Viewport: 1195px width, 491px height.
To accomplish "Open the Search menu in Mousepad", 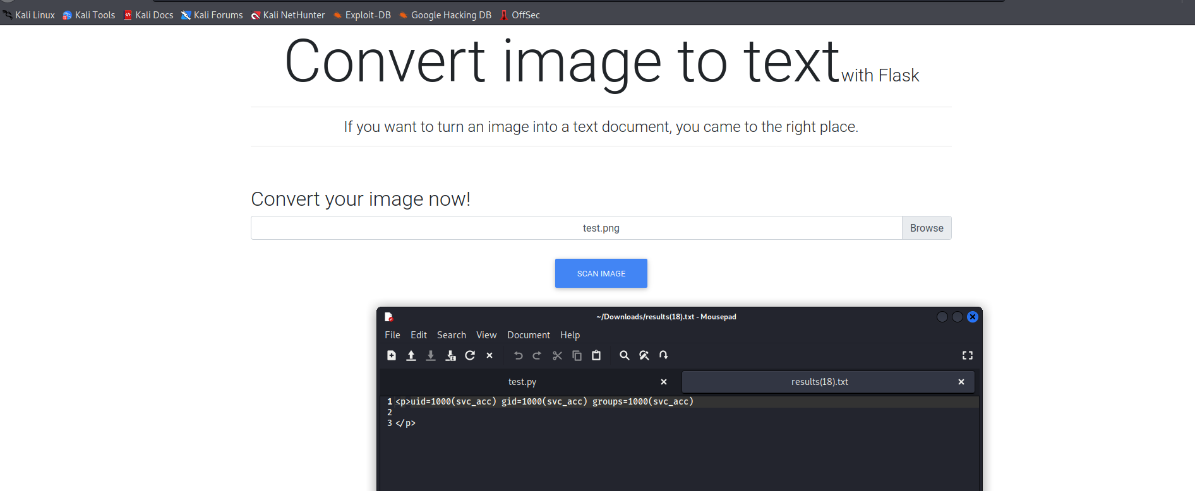I will point(451,335).
